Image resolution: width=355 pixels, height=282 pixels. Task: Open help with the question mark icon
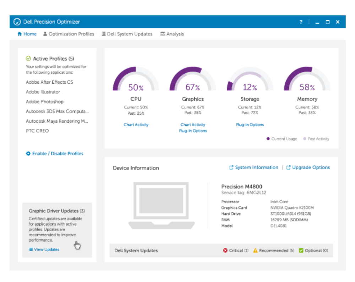pyautogui.click(x=301, y=22)
